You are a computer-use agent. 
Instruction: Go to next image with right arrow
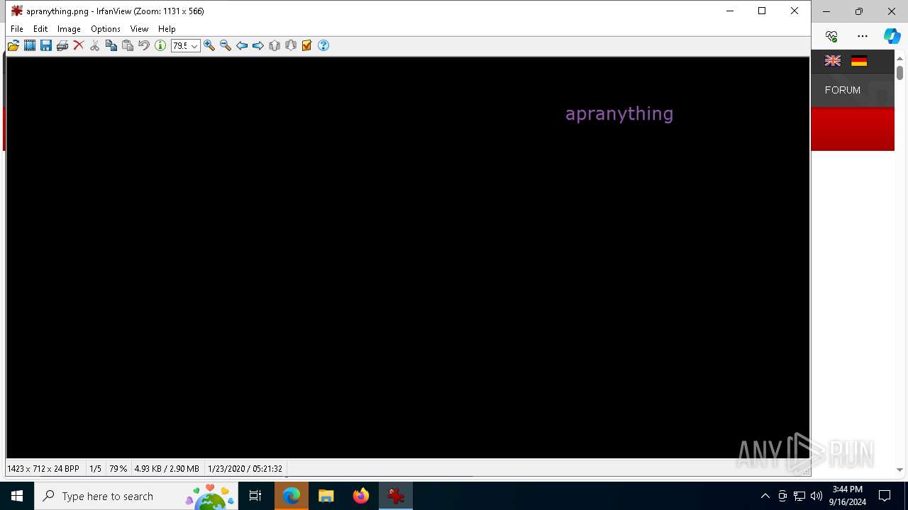[x=258, y=45]
